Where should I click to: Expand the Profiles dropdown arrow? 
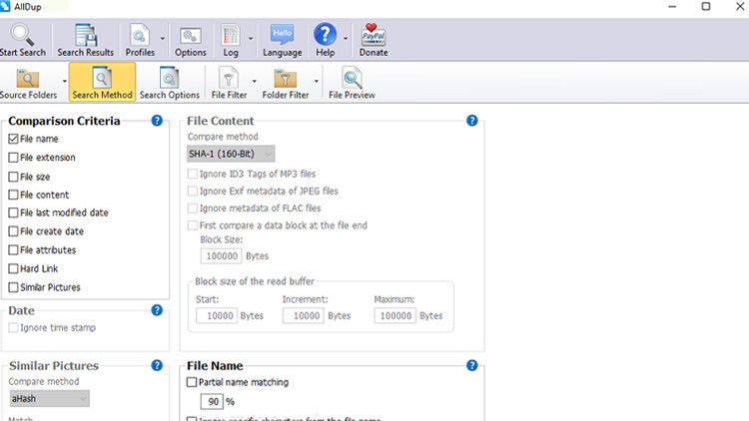point(162,40)
